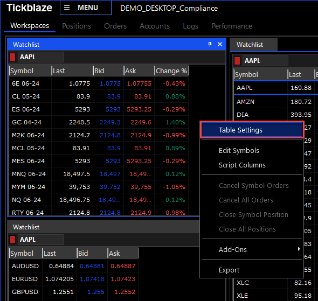Screen dimensions: 318x301
Task: Select the EURUSD row
Action: point(74,279)
